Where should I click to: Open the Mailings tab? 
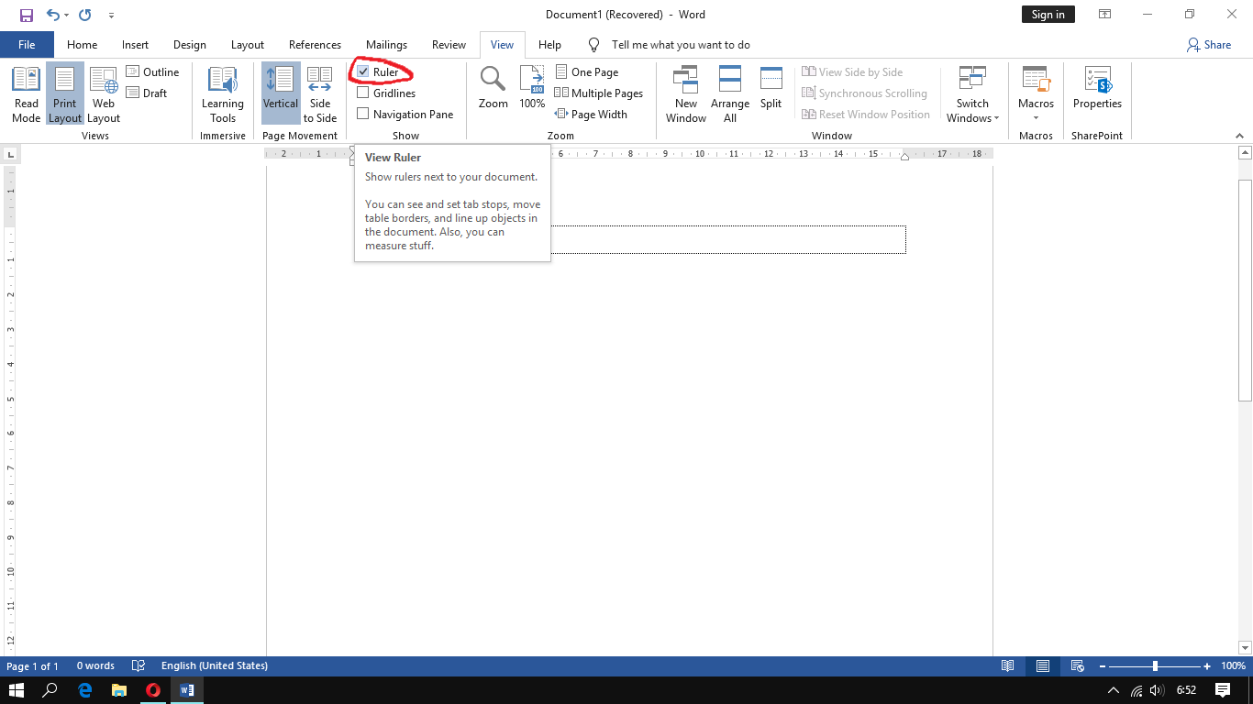tap(386, 45)
